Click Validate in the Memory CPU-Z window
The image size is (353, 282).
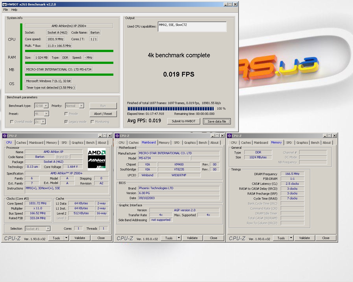(304, 238)
